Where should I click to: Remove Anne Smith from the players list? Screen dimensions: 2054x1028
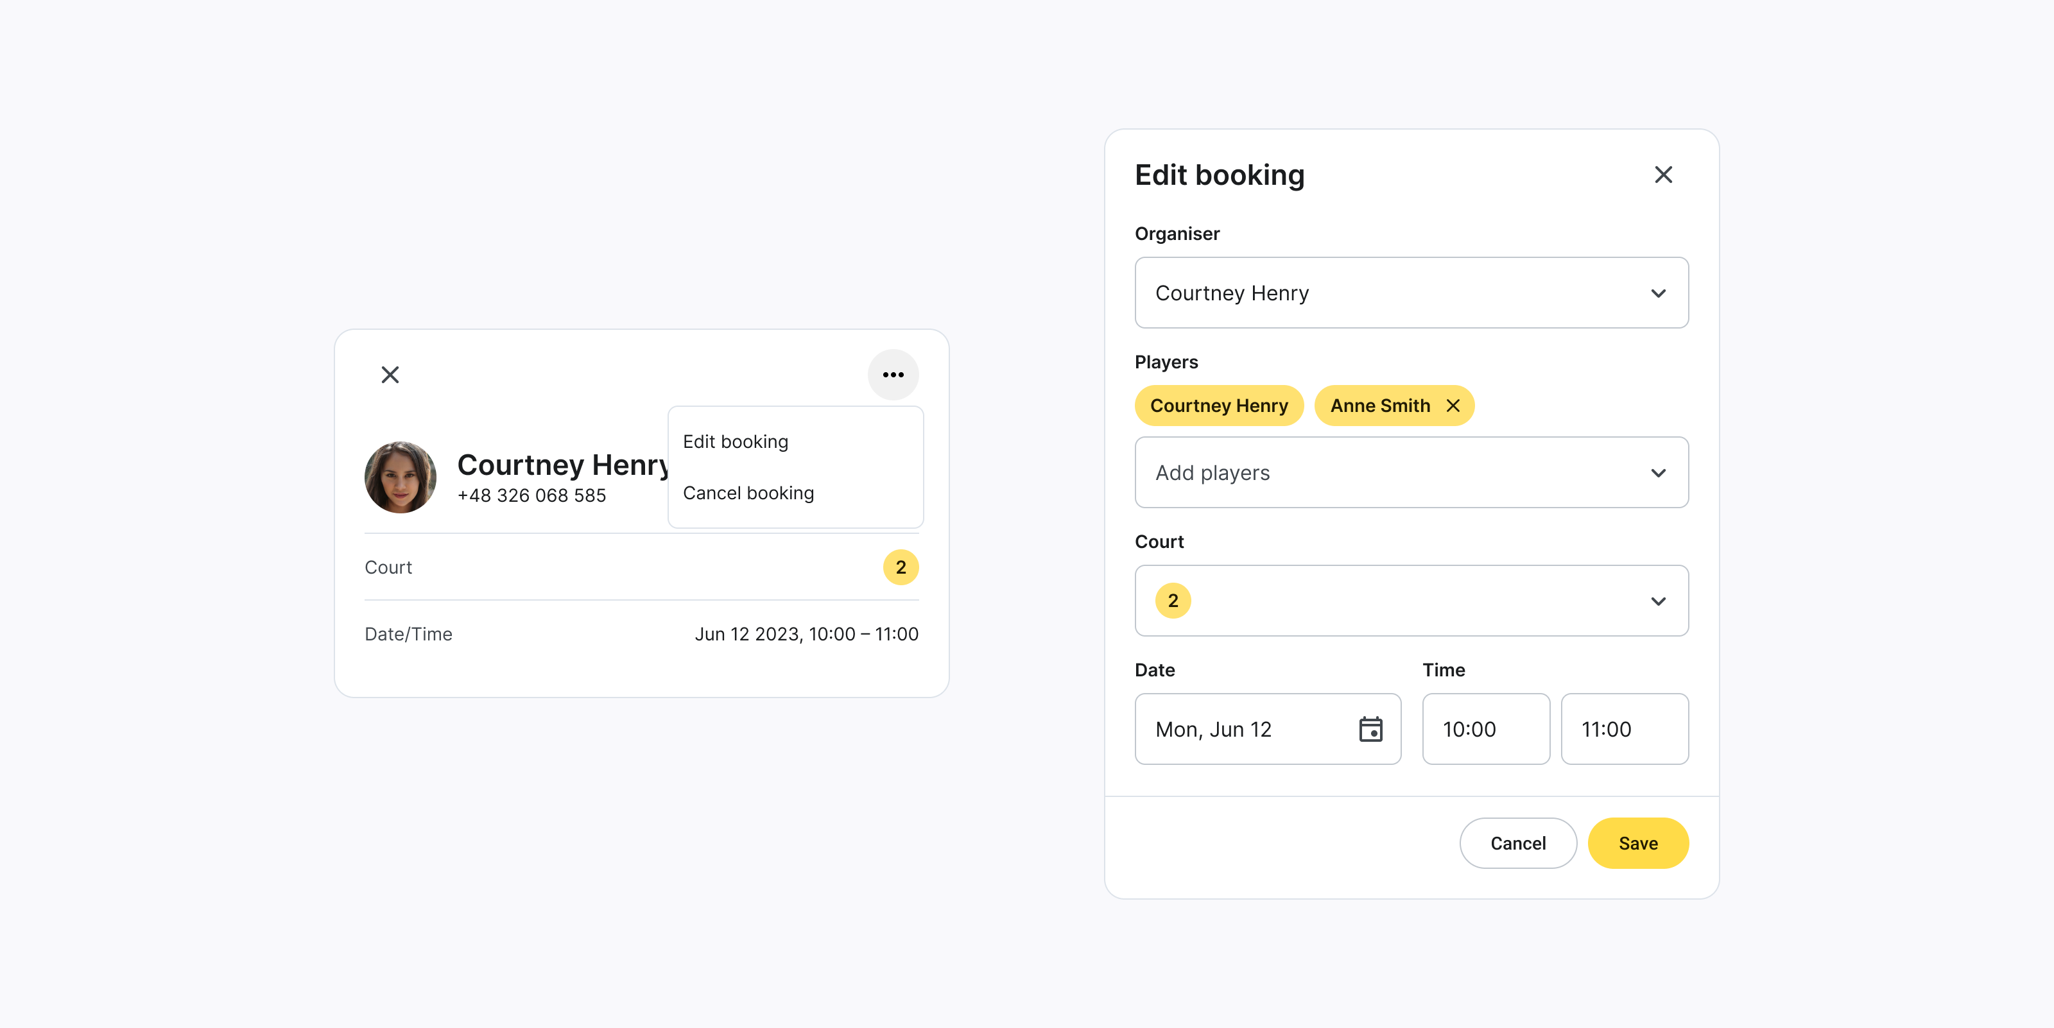[x=1453, y=406]
